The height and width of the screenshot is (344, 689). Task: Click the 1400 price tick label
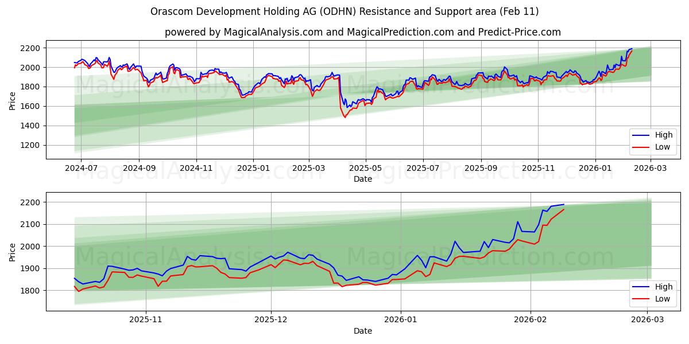click(31, 126)
